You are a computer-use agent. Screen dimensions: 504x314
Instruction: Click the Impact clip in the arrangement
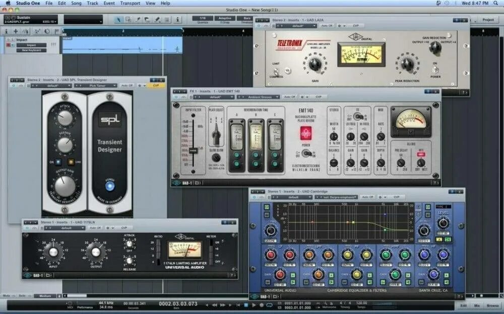click(122, 45)
